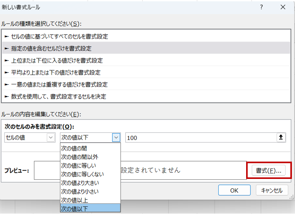Collapse the 次の値以下 operator dropdown
The image size is (295, 214).
coord(116,138)
